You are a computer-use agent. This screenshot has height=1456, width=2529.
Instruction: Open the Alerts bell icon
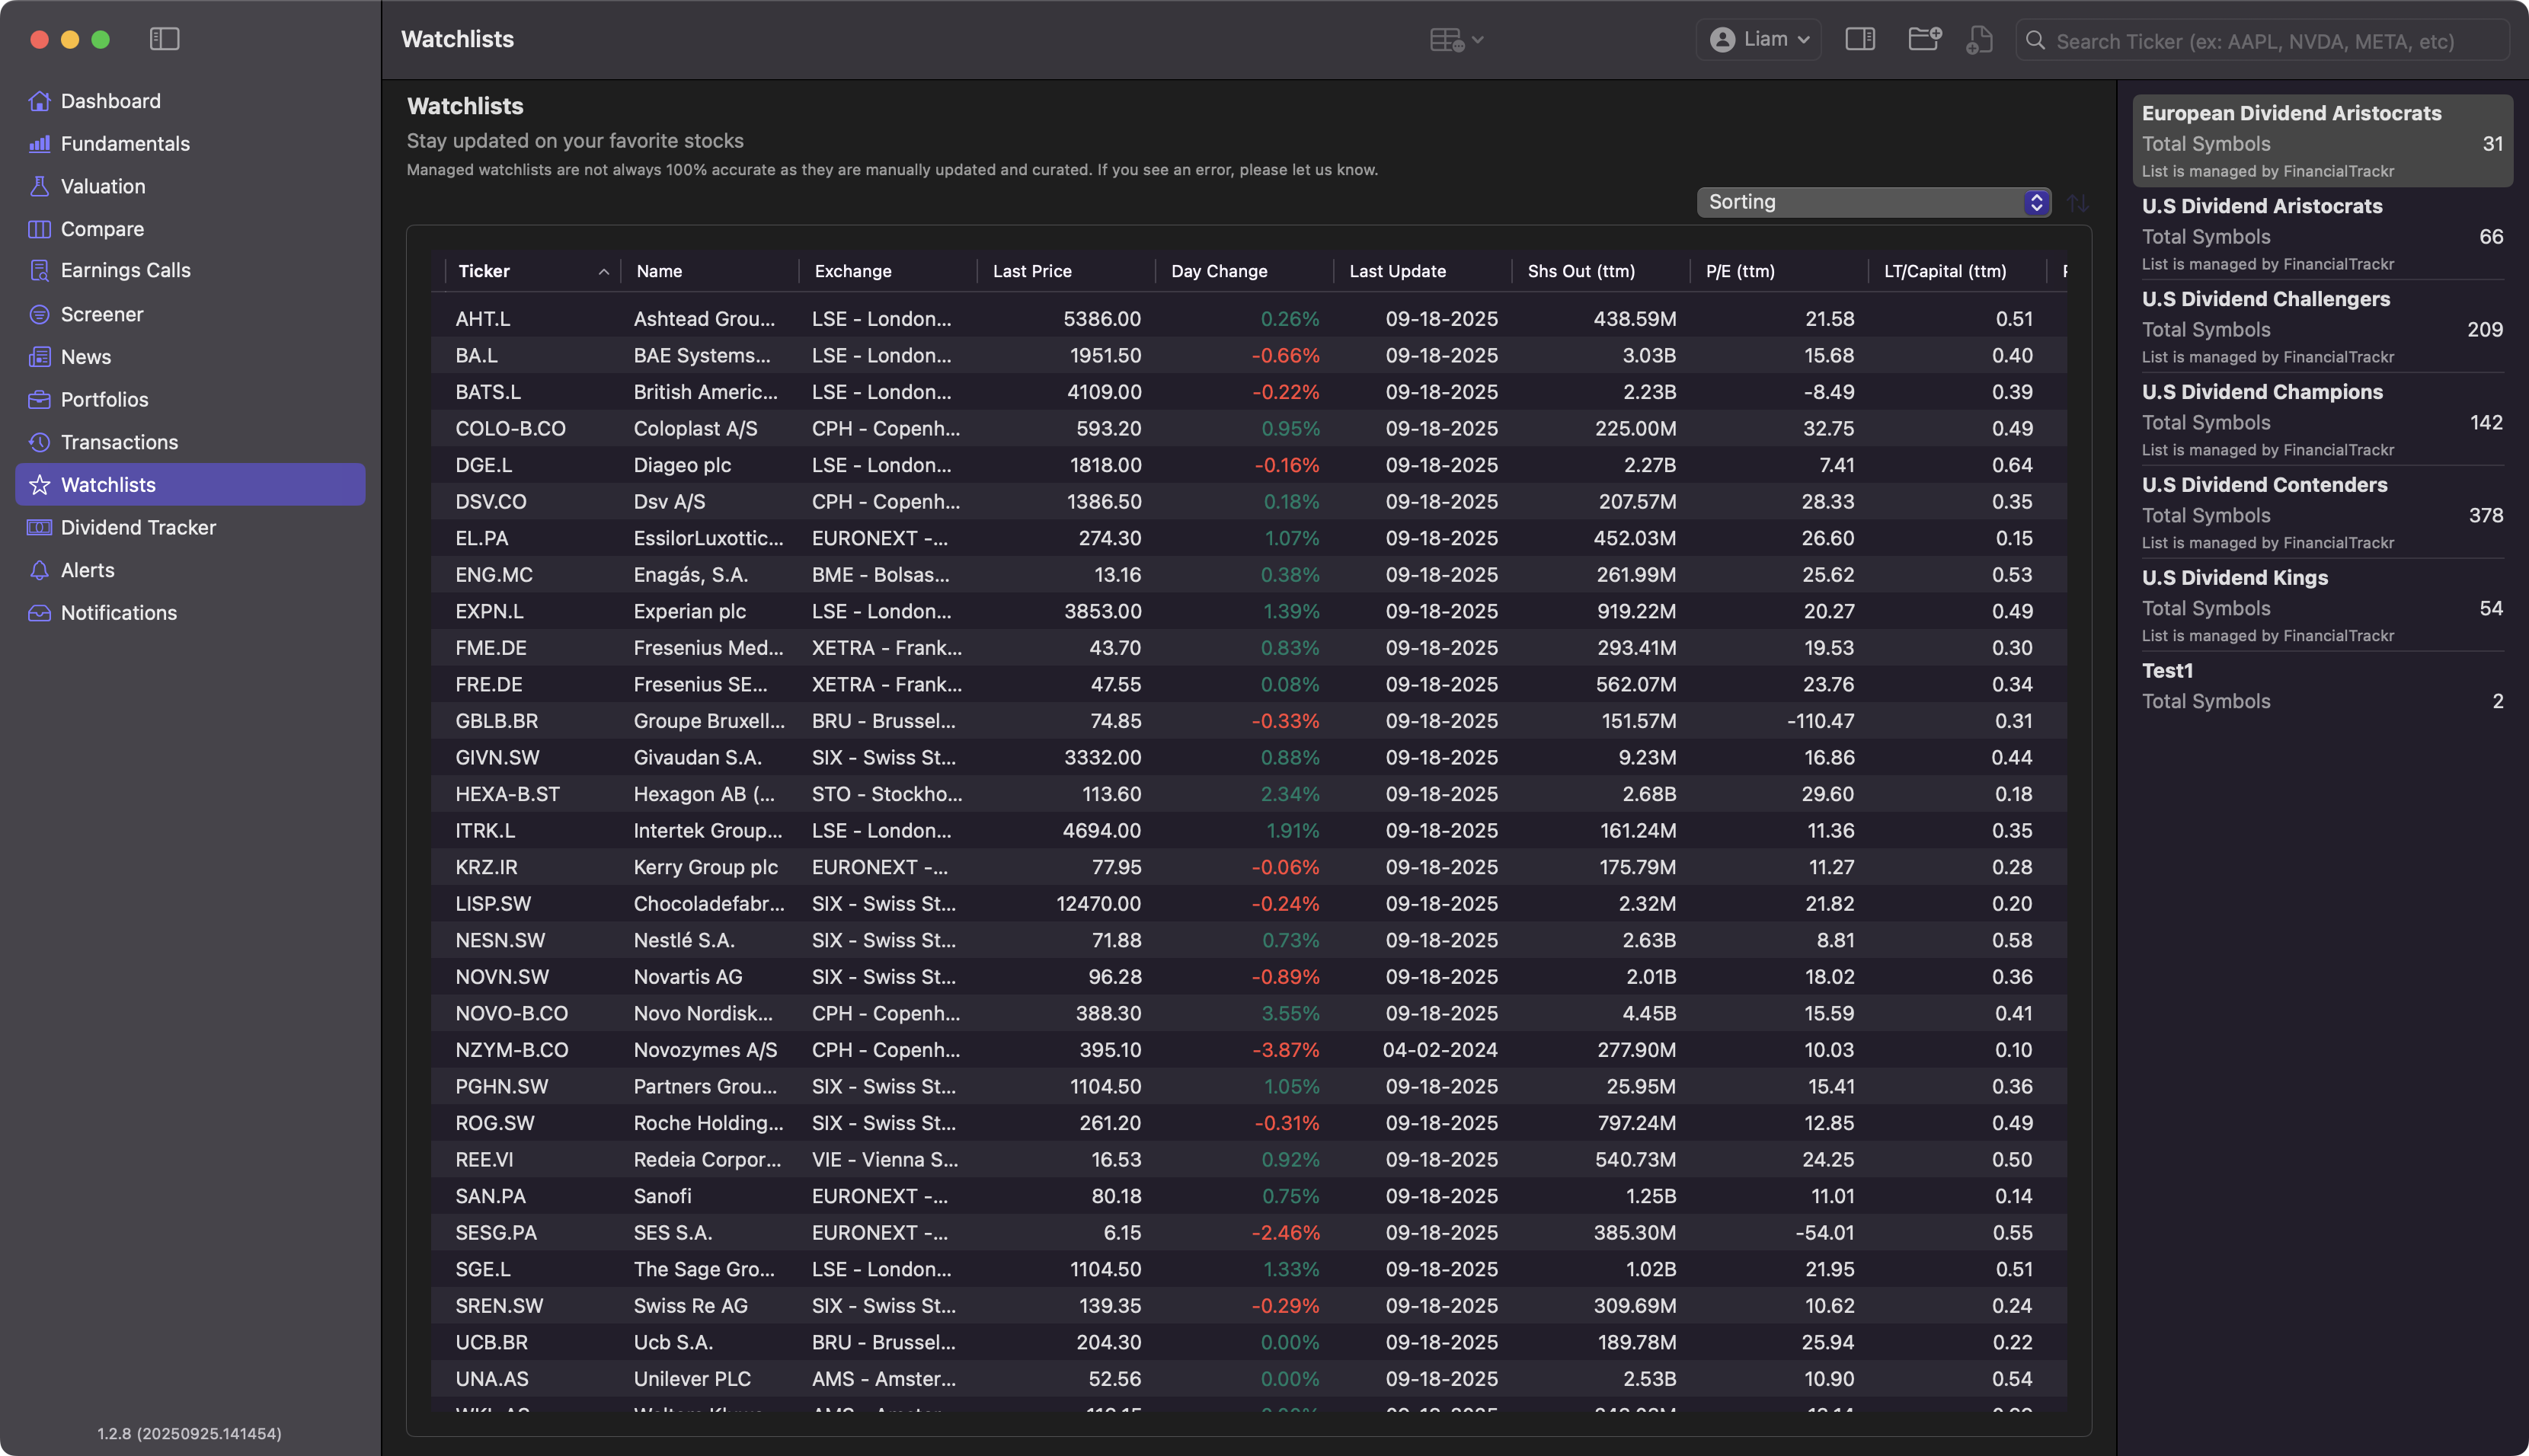tap(39, 570)
